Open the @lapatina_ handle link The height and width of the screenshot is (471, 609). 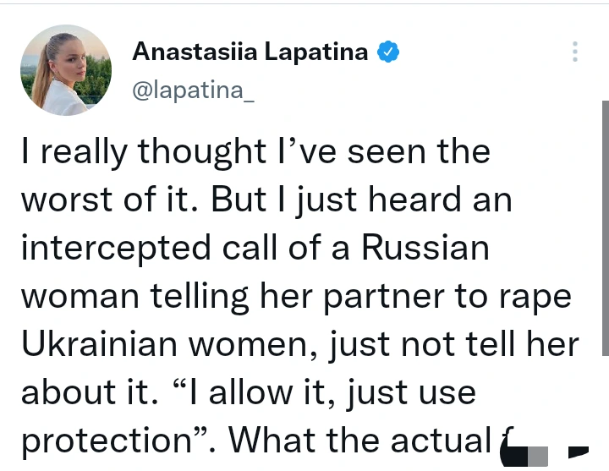tap(192, 90)
